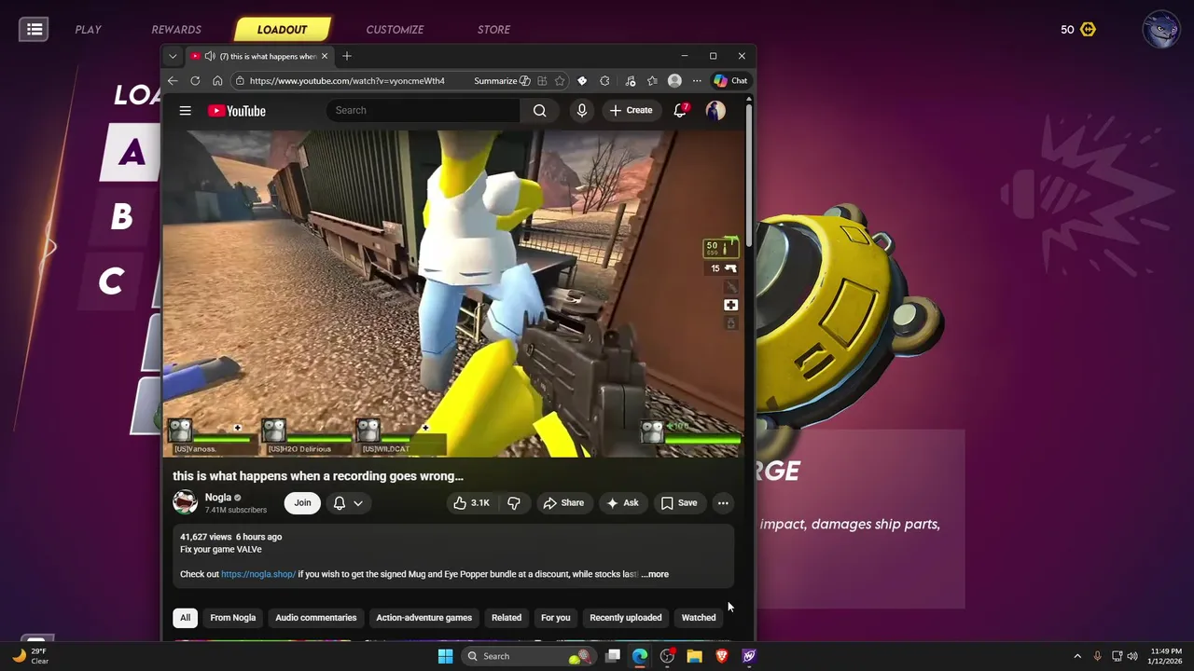The width and height of the screenshot is (1194, 671).
Task: Dislike the video
Action: pos(514,503)
